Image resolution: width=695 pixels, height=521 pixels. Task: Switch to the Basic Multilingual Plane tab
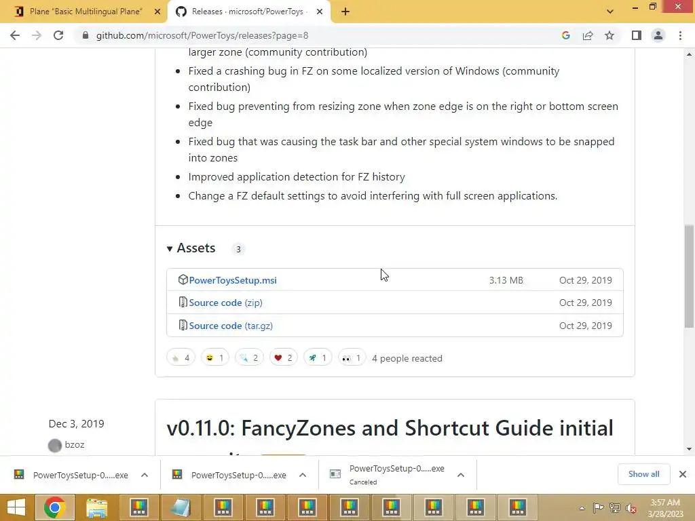(84, 12)
